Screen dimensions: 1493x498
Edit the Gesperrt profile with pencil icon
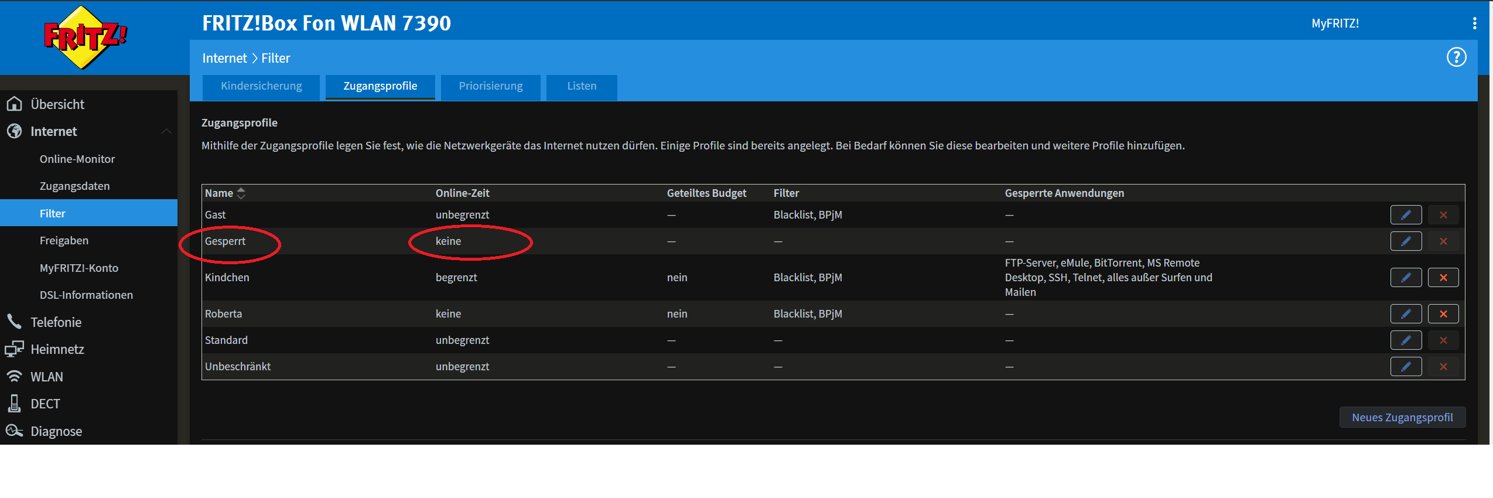(x=1406, y=241)
